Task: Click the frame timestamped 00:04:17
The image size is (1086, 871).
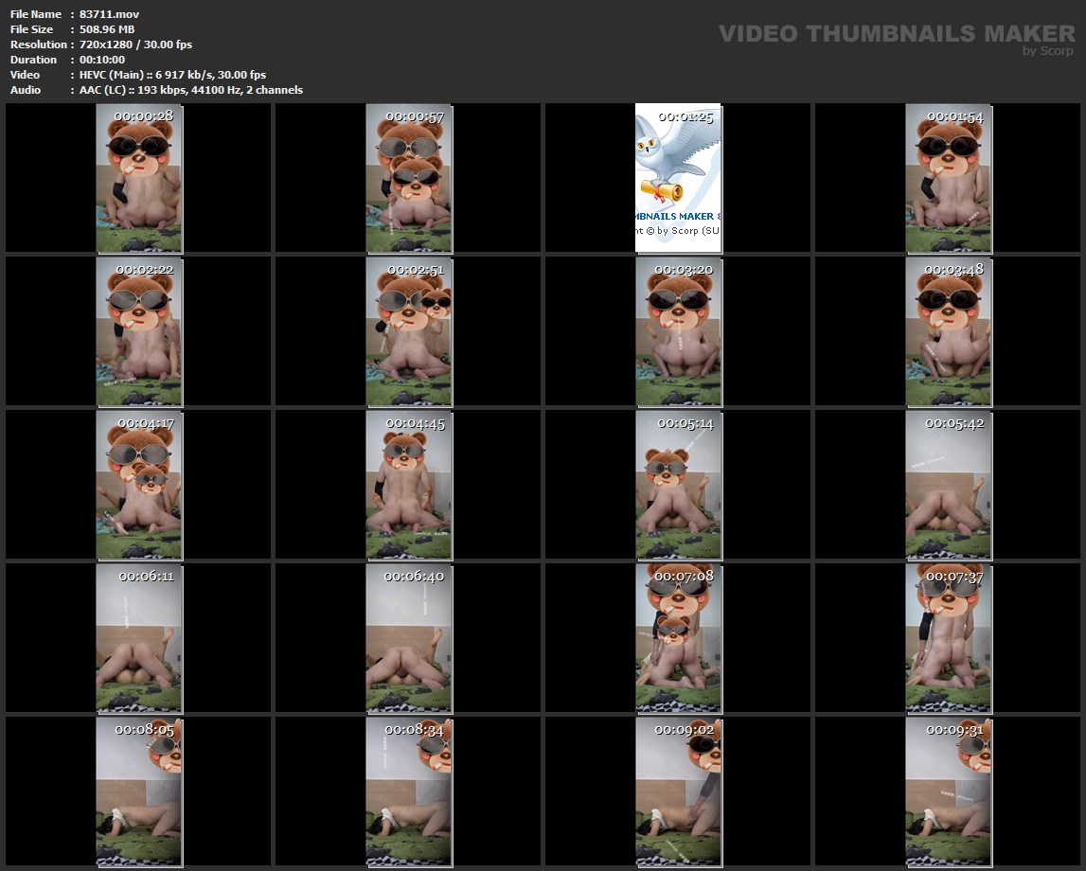Action: (139, 485)
